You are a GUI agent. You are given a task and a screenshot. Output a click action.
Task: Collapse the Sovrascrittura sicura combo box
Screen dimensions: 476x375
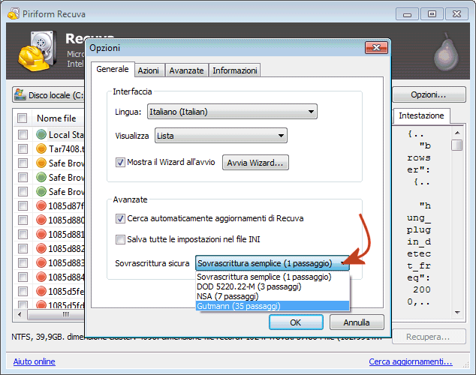273,263
